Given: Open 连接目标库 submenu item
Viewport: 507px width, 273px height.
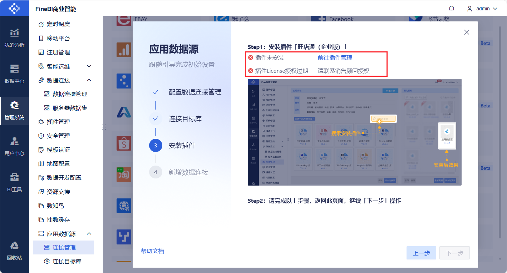Looking at the screenshot, I should tap(64, 262).
